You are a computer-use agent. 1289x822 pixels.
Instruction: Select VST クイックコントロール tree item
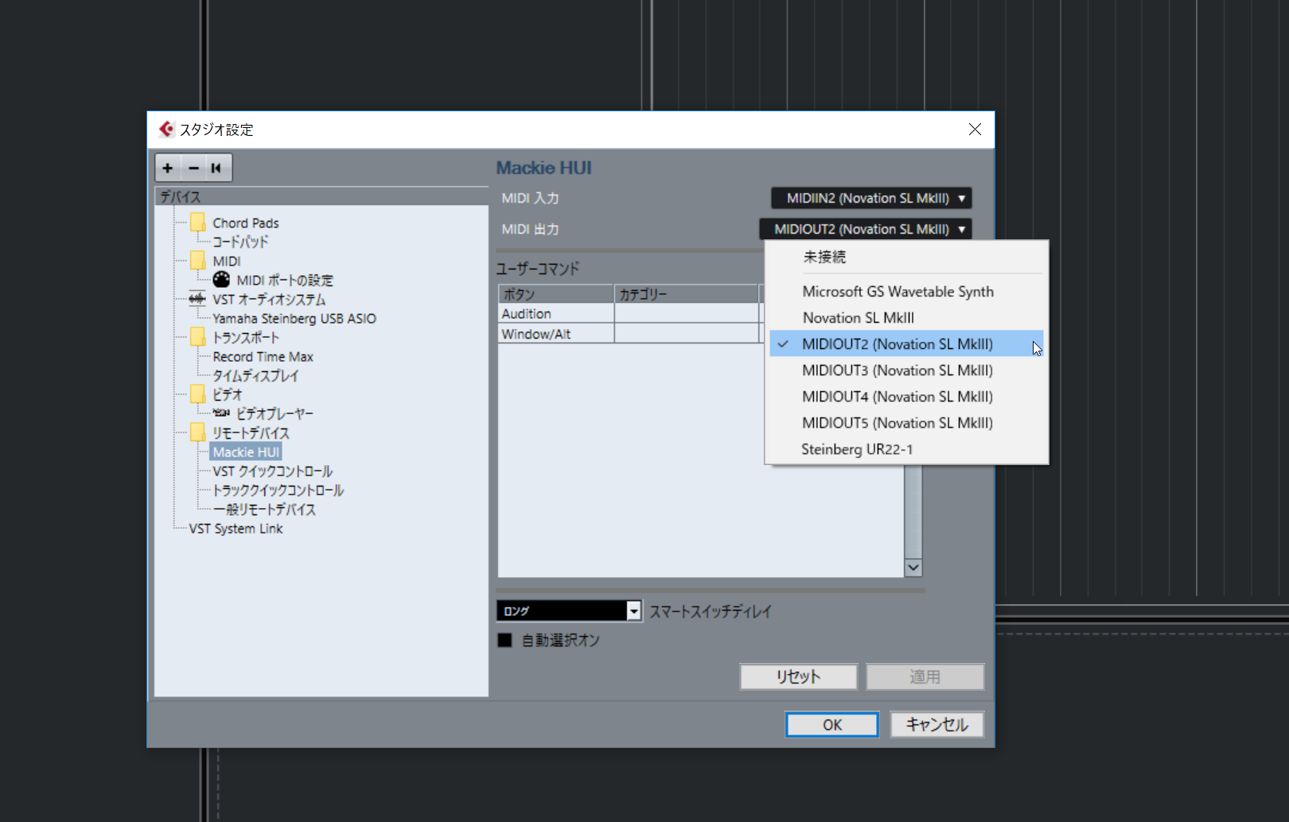pos(272,471)
